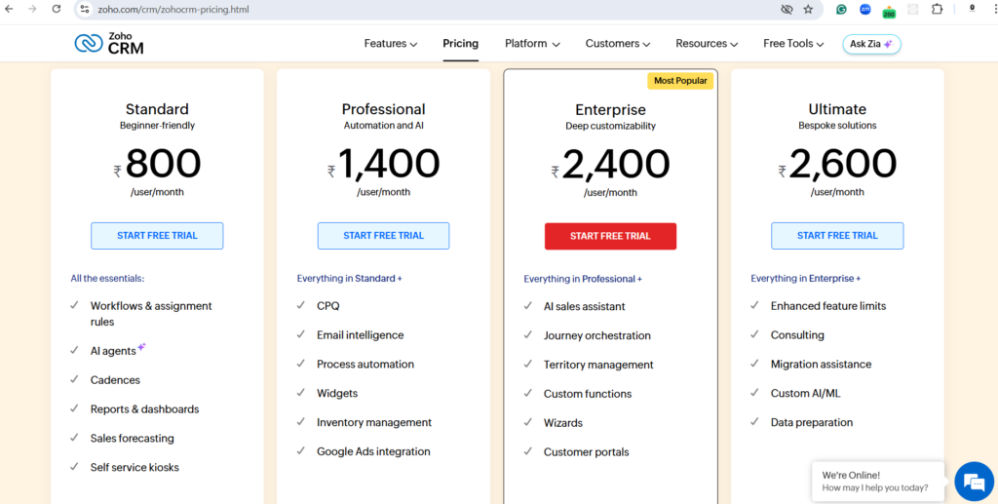Viewport: 998px width, 504px height.
Task: Reload the page
Action: [57, 9]
